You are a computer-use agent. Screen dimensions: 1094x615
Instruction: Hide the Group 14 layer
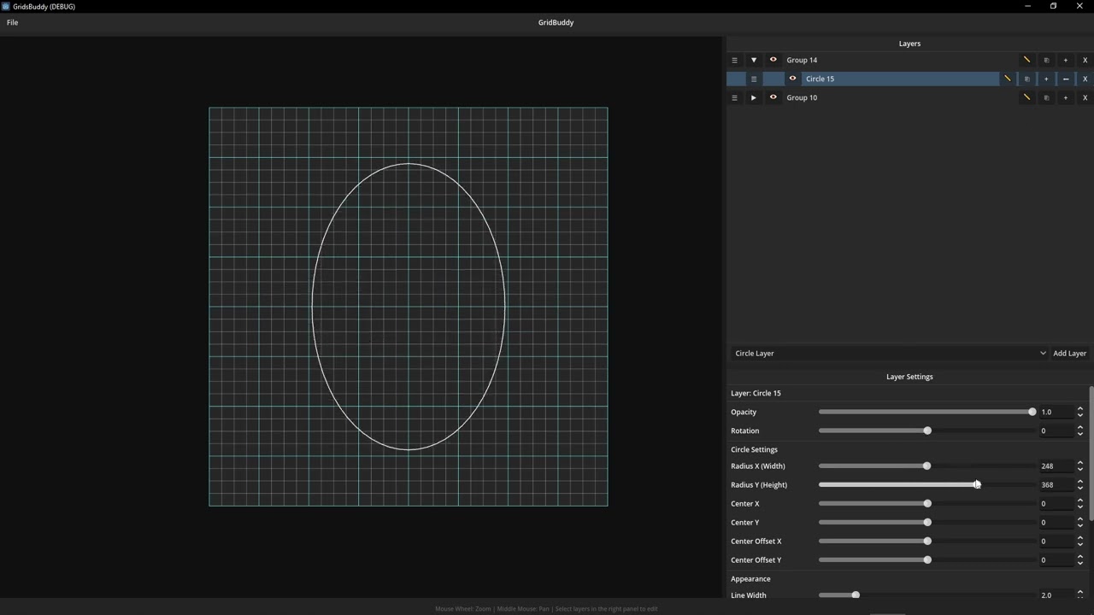click(773, 60)
